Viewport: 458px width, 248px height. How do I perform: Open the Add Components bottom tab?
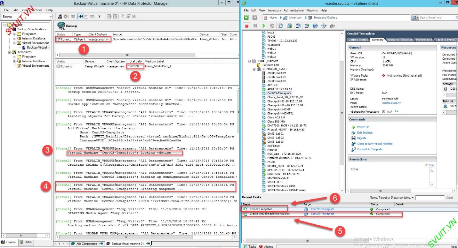click(87, 244)
